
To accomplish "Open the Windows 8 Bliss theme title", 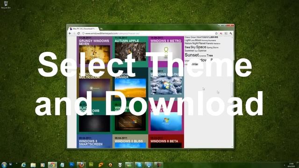I will tap(129, 141).
